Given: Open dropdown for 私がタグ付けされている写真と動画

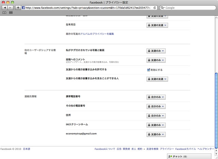Looking at the screenshot, I should point(156,51).
